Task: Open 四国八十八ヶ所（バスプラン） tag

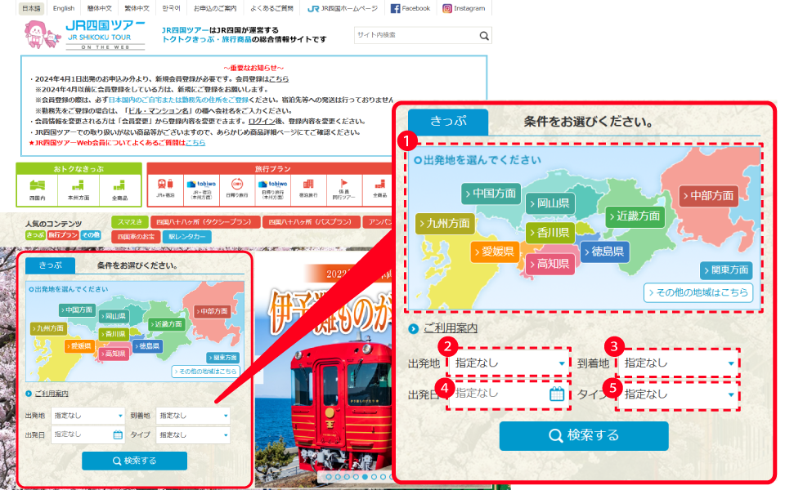Action: (312, 222)
